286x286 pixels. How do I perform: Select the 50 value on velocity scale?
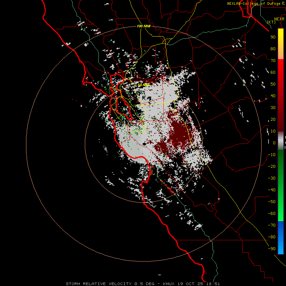pos(273,84)
